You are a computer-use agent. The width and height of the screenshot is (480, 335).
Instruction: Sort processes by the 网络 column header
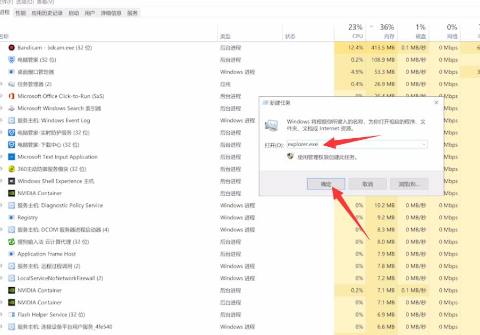pos(445,31)
